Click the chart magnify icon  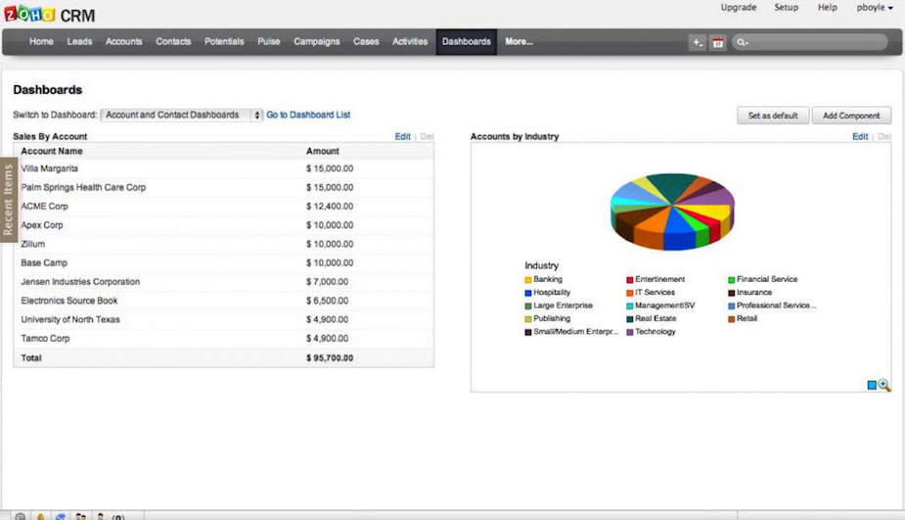tap(884, 386)
